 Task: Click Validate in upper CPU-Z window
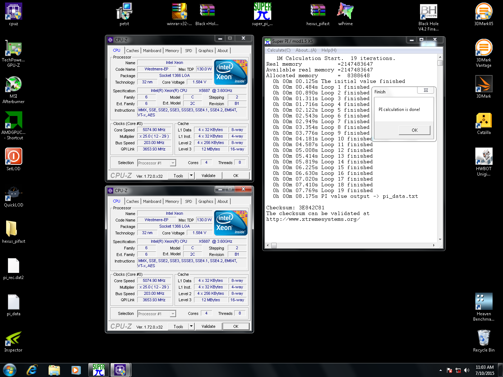[x=208, y=176]
